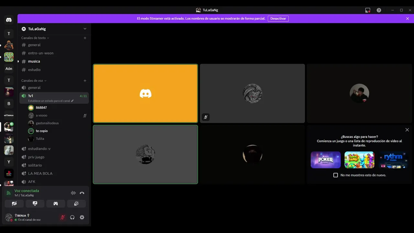Open the inbox icon in title bar
The width and height of the screenshot is (414, 233).
coord(368,10)
